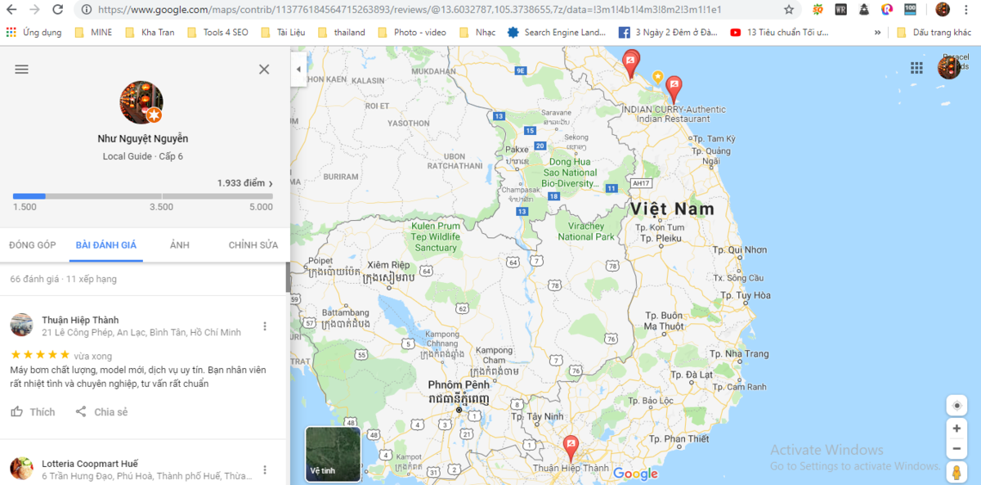Open Google apps grid icon

coord(916,68)
